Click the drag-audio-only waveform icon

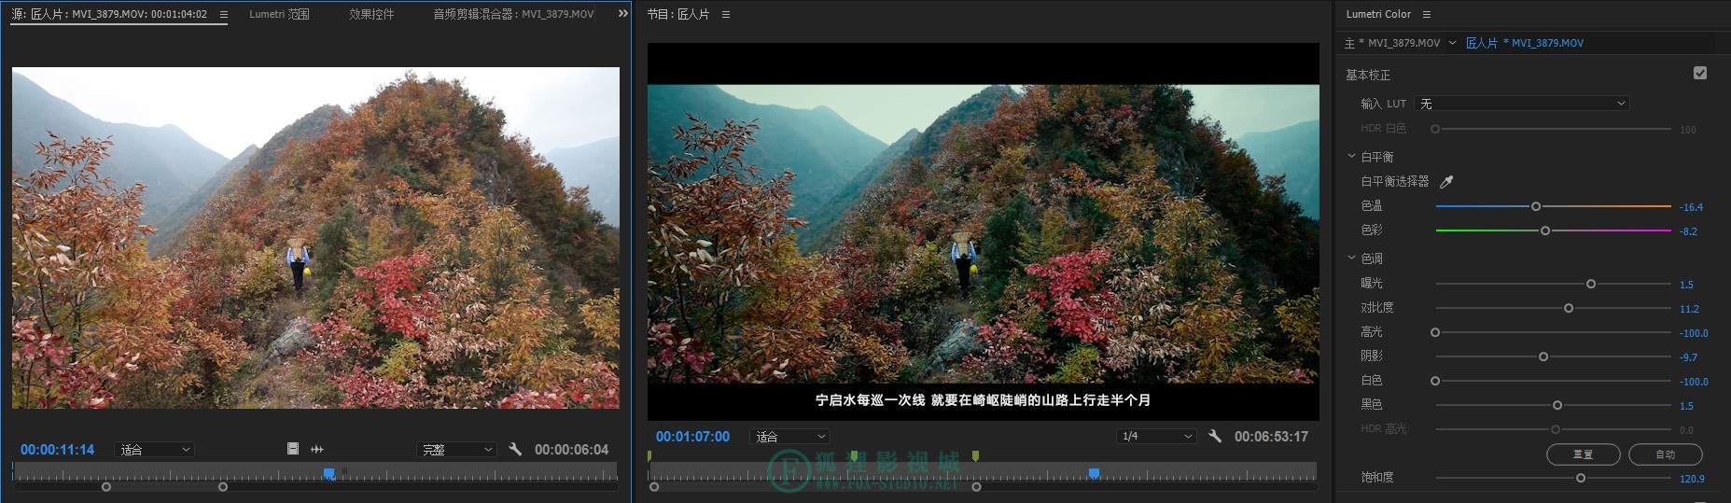[317, 449]
